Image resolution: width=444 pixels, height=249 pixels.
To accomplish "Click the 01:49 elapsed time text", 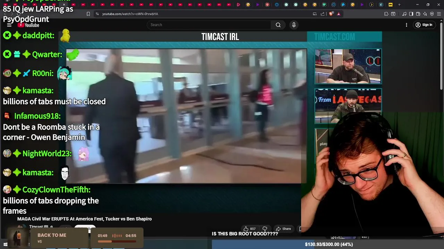I will click(102, 236).
